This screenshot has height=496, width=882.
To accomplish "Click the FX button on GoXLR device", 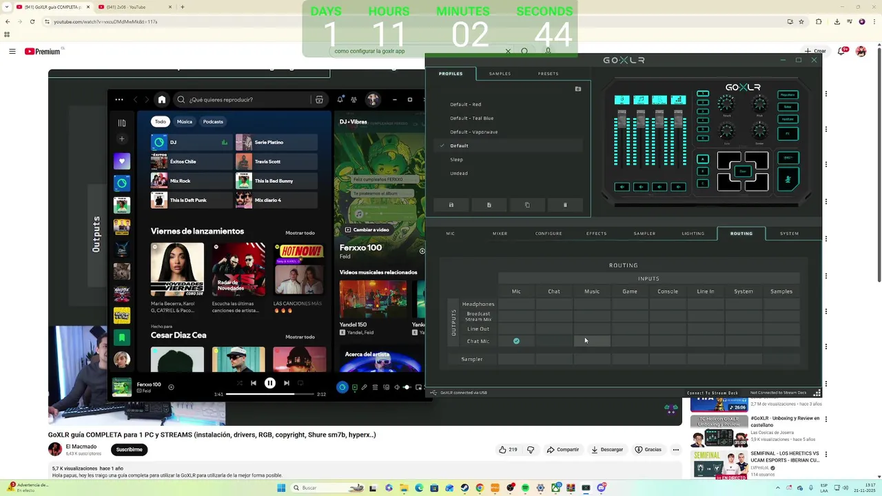I will coord(788,134).
